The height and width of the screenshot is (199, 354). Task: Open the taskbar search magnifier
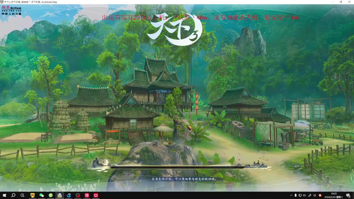pos(13,195)
